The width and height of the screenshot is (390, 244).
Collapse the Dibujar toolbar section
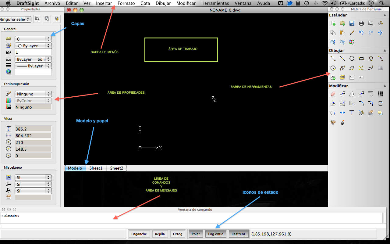point(385,51)
